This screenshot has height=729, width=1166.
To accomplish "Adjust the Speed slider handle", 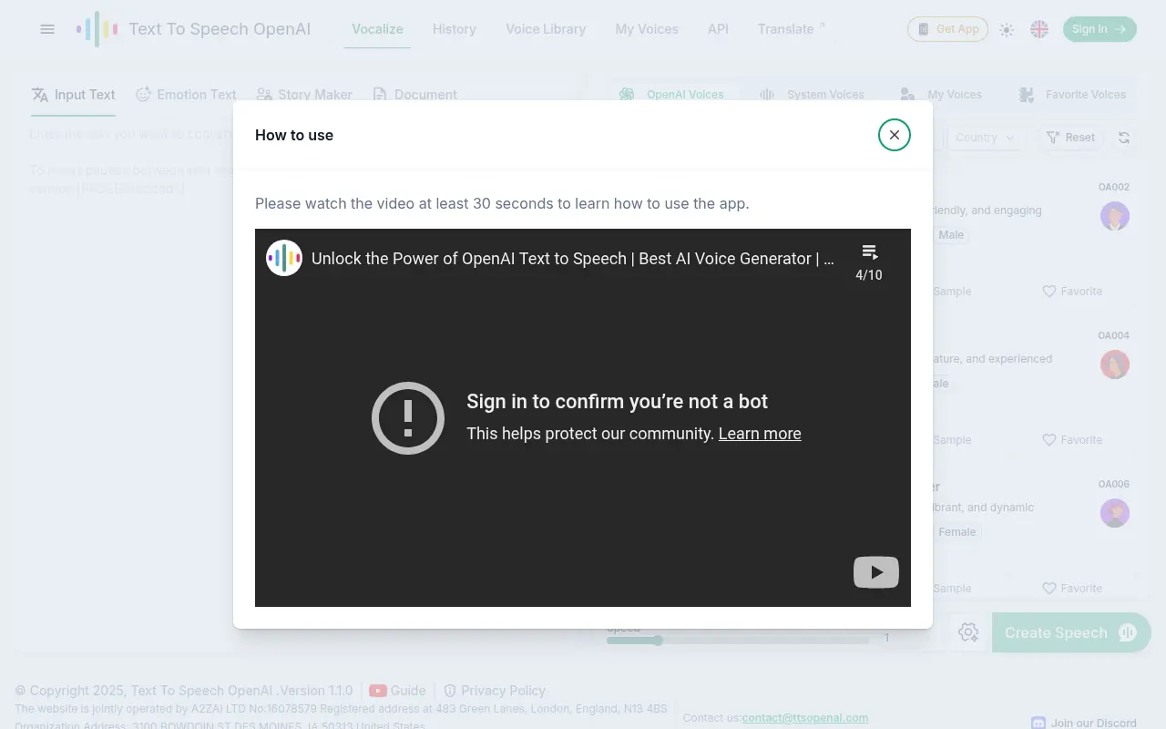I will coord(659,641).
